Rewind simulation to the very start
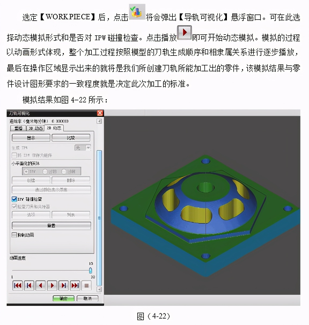This screenshot has width=309, height=325. pos(18,286)
